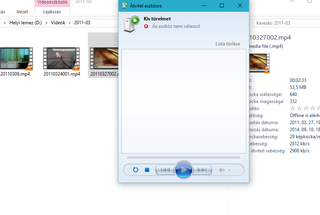320x215 pixels.
Task: Expand the chevron after Helyi lemez (D:)
Action: [46, 23]
